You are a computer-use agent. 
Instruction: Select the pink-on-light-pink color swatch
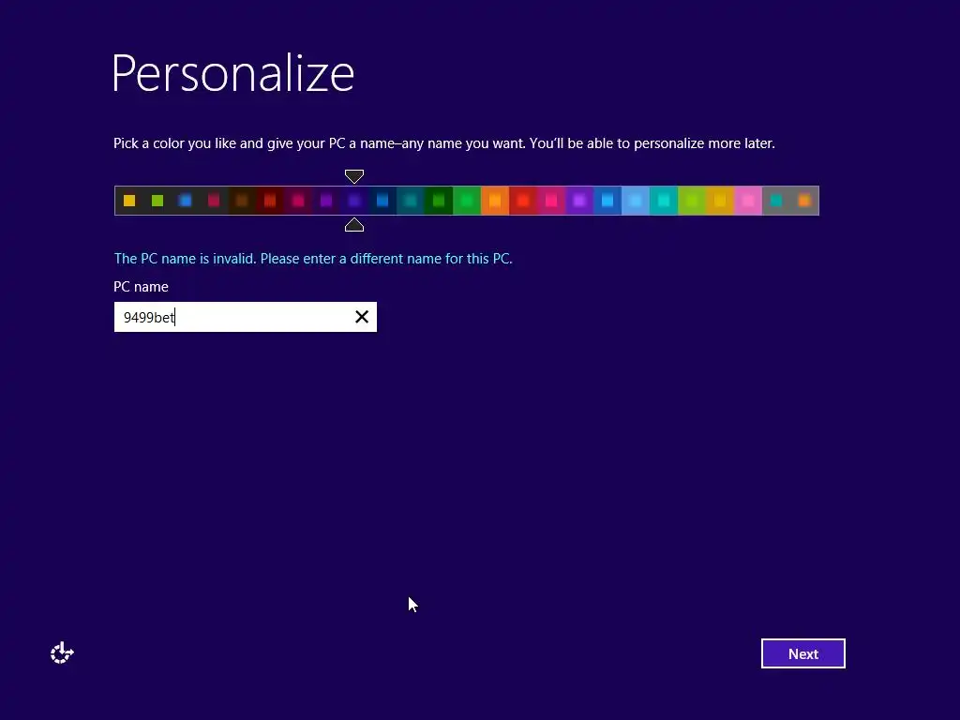[x=748, y=201]
